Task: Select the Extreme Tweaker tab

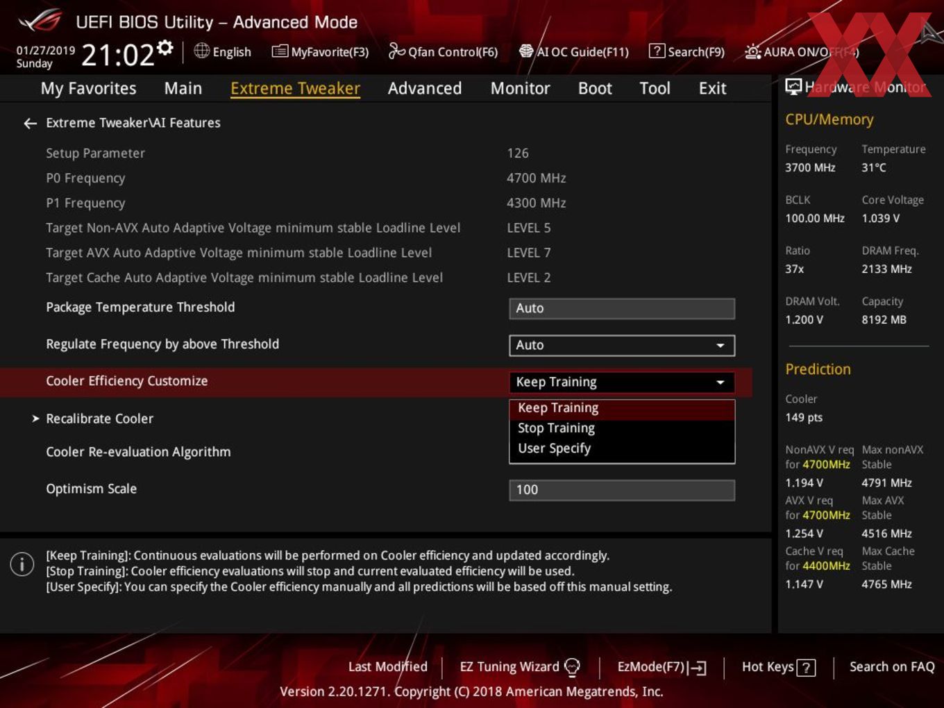Action: (x=295, y=88)
